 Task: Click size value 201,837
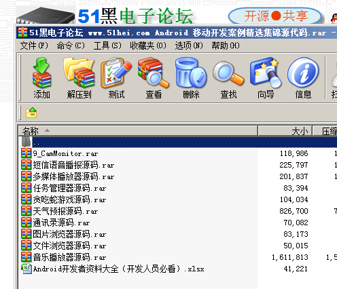(294, 176)
